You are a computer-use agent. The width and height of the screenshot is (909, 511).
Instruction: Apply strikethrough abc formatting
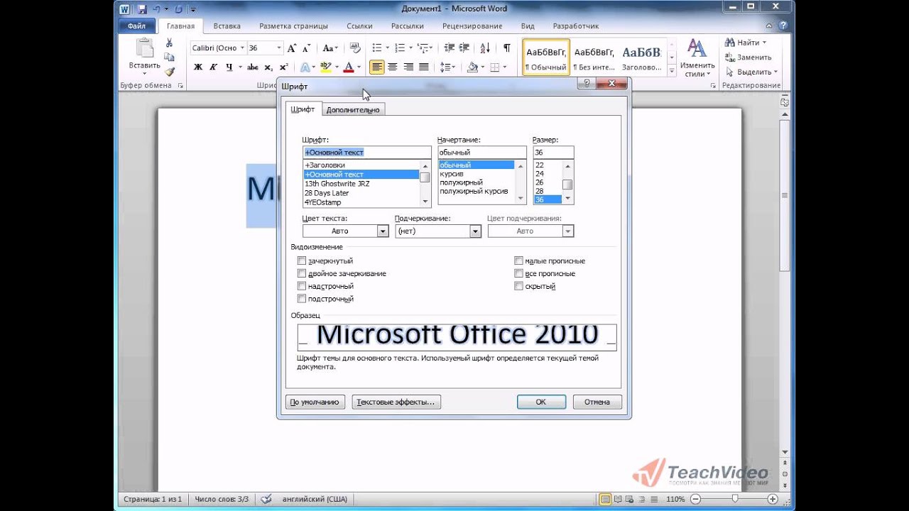(x=253, y=67)
